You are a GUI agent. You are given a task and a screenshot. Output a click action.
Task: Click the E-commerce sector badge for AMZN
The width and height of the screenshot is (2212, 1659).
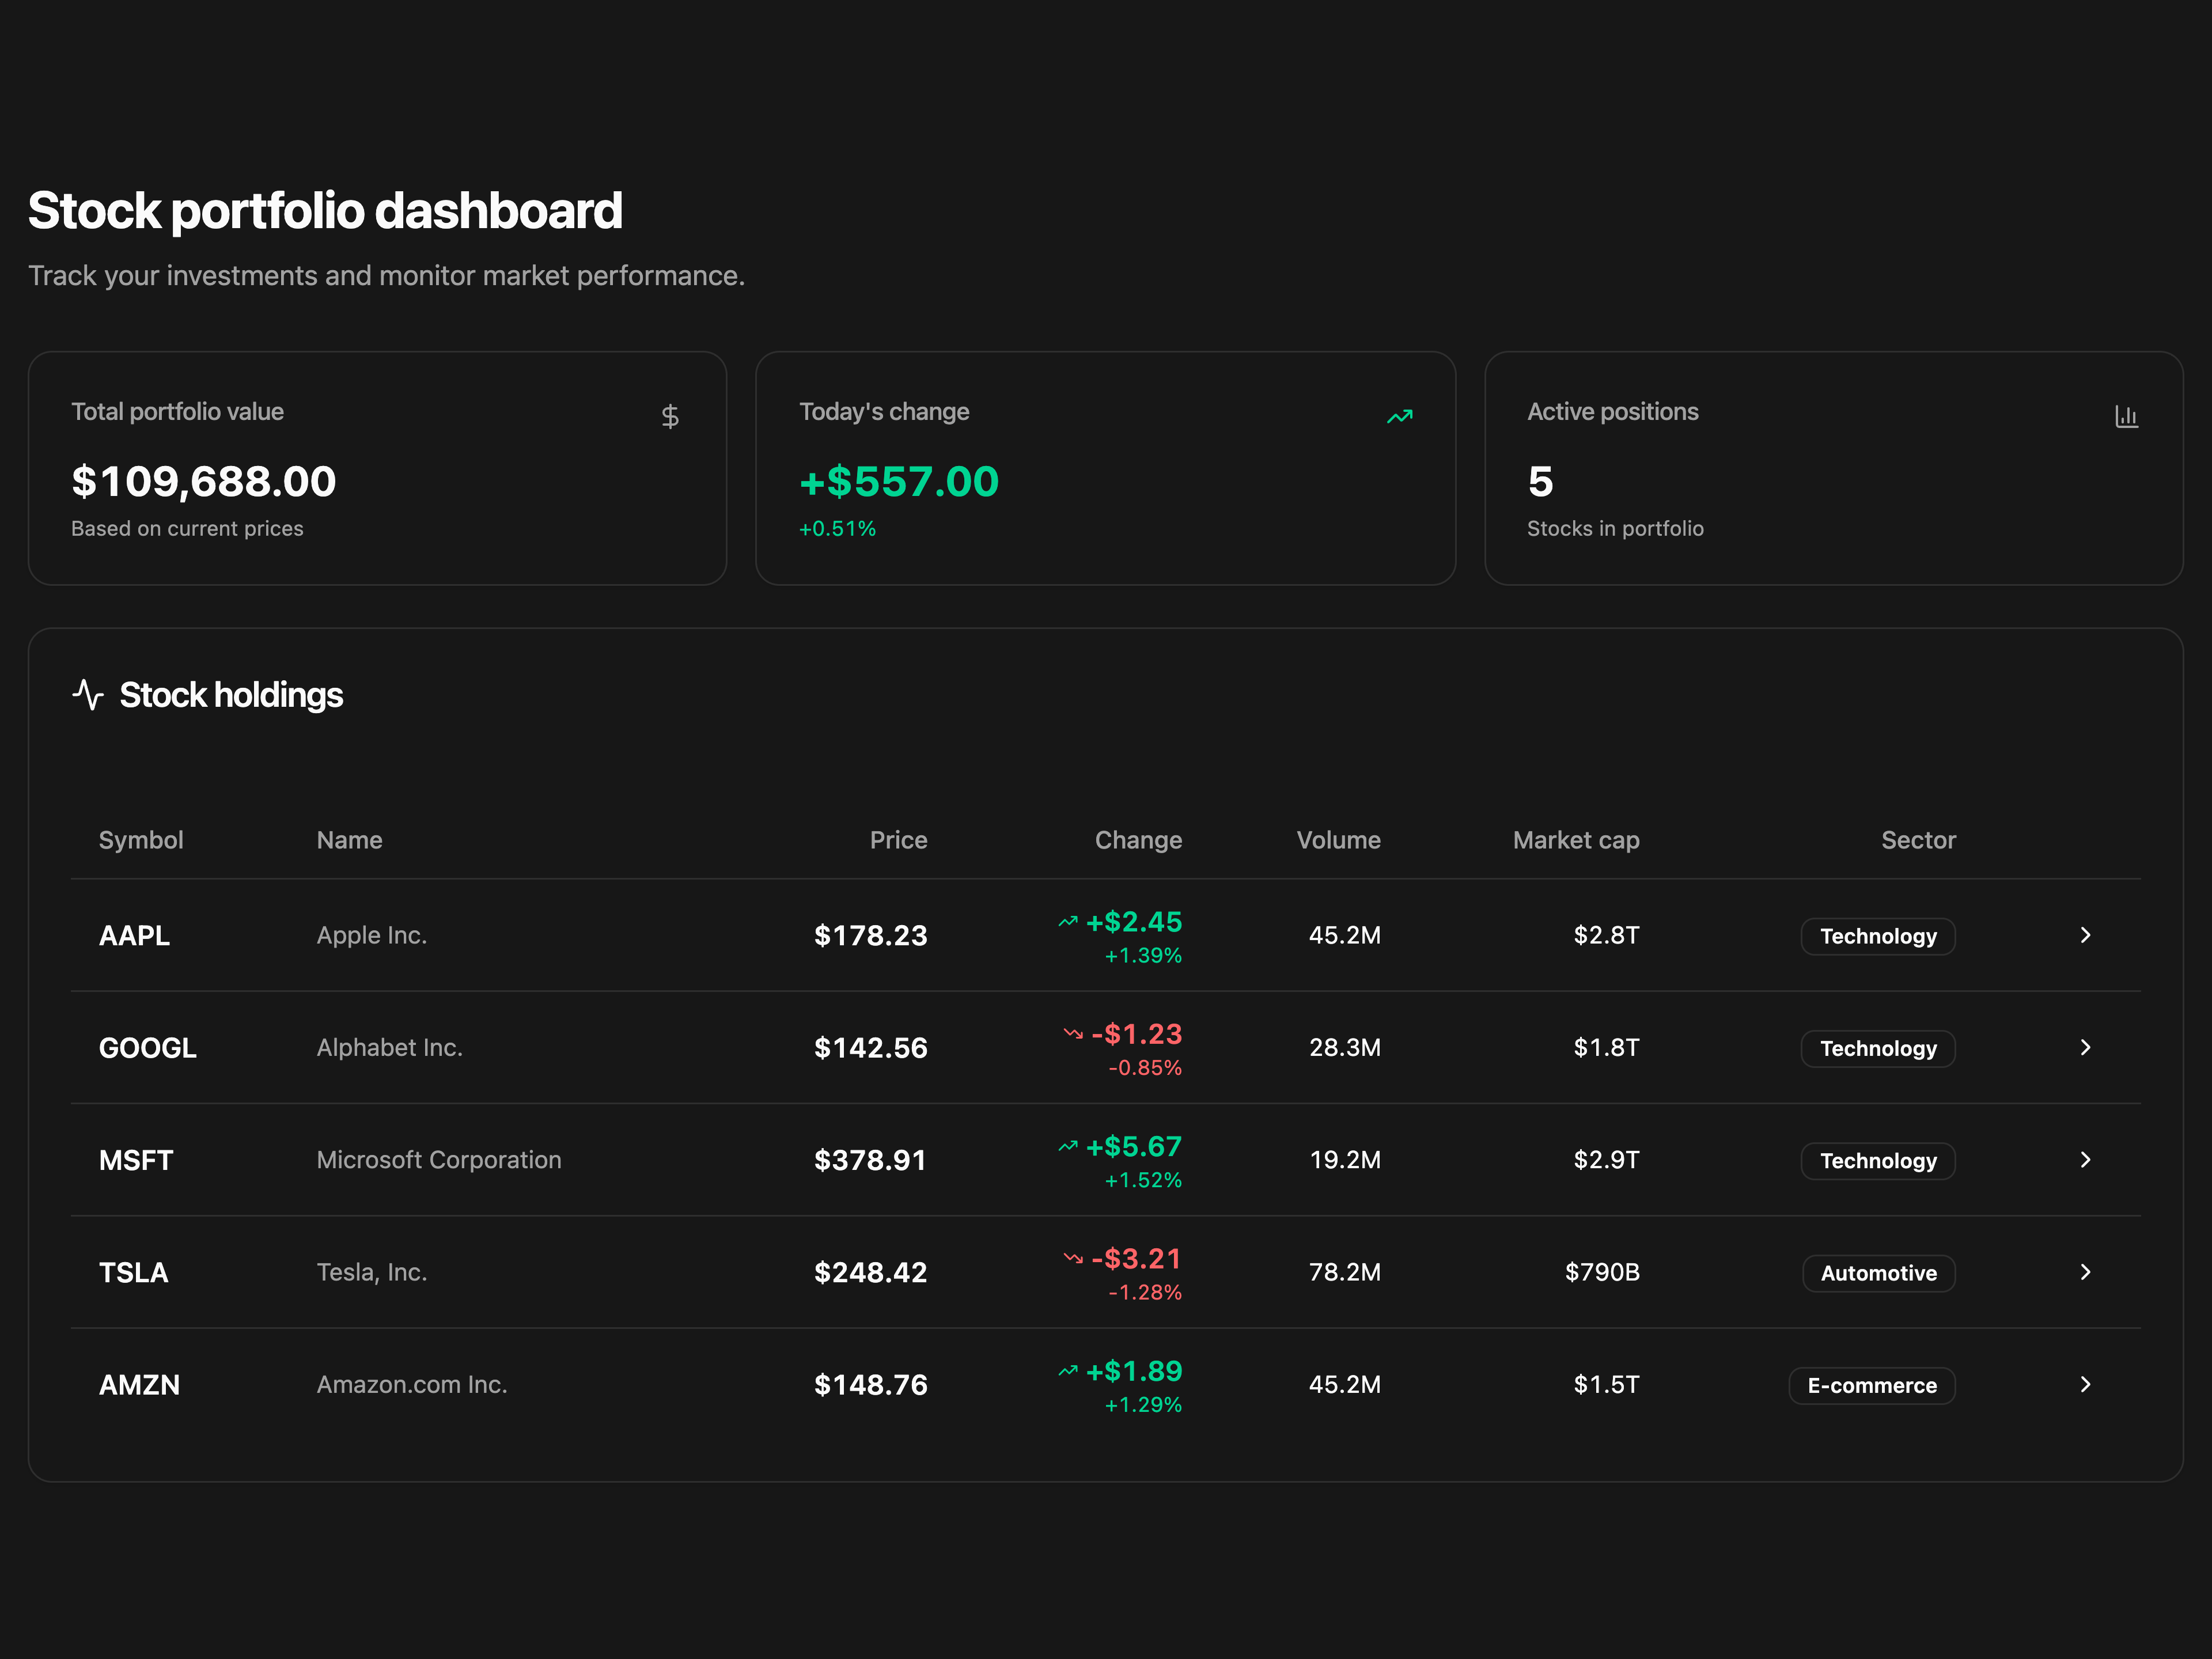(1872, 1385)
